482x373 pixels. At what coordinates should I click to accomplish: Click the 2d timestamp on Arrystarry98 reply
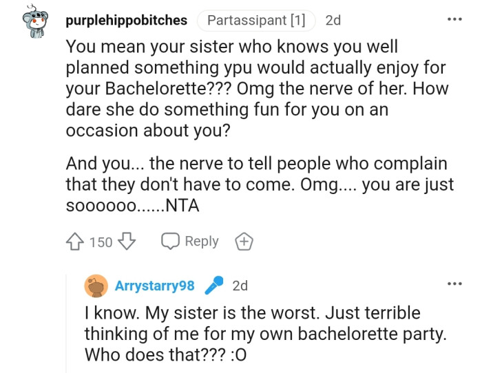click(x=240, y=286)
